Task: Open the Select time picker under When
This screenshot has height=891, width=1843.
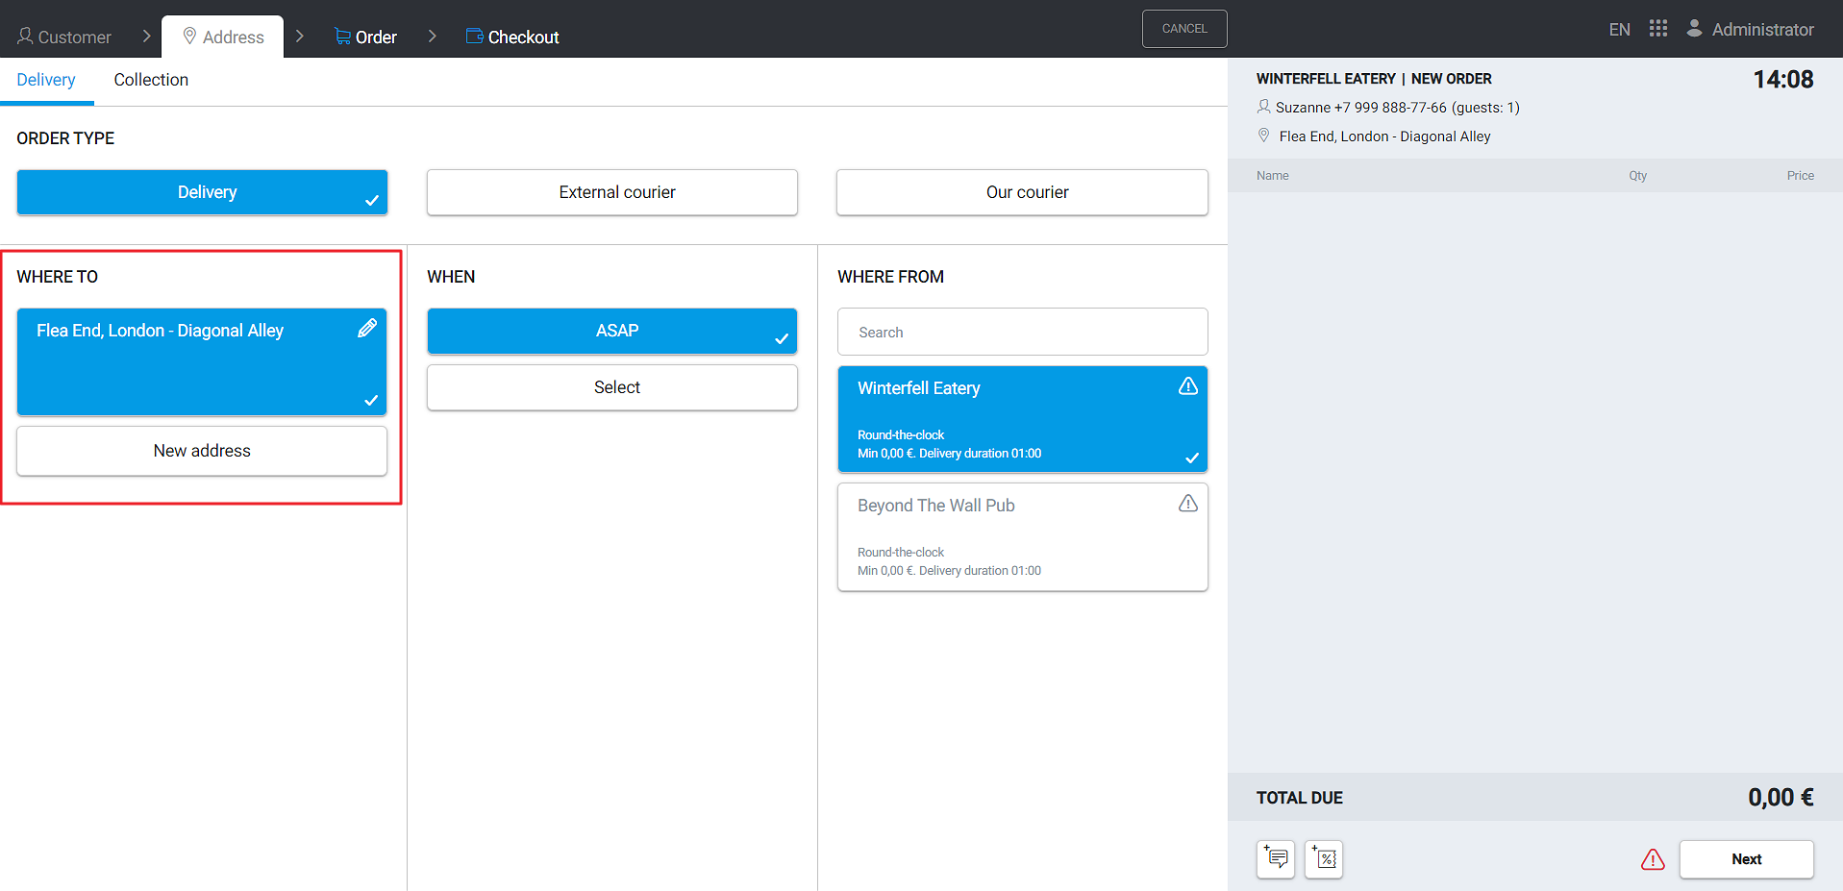Action: pos(612,387)
